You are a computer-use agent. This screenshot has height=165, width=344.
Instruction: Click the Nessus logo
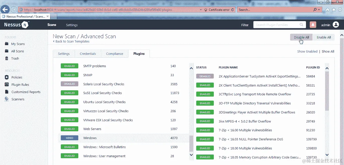pyautogui.click(x=17, y=25)
